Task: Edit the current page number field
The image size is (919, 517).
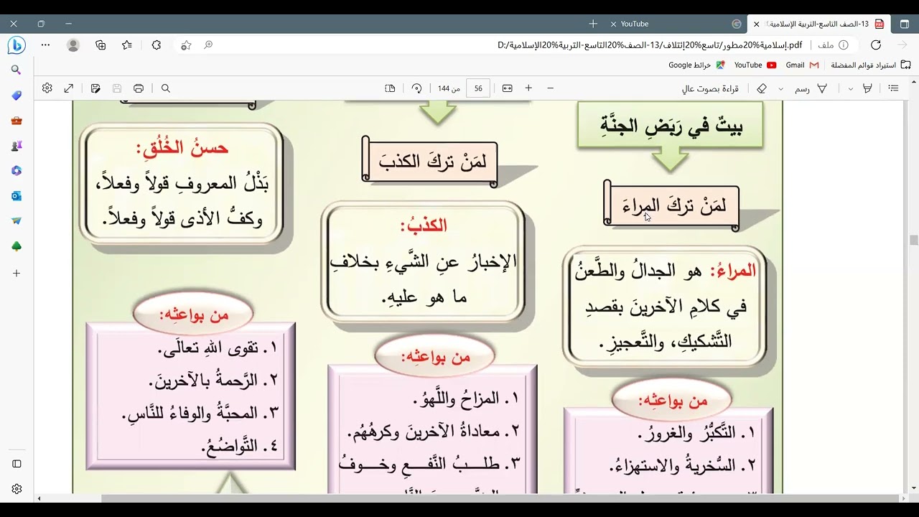Action: point(478,88)
